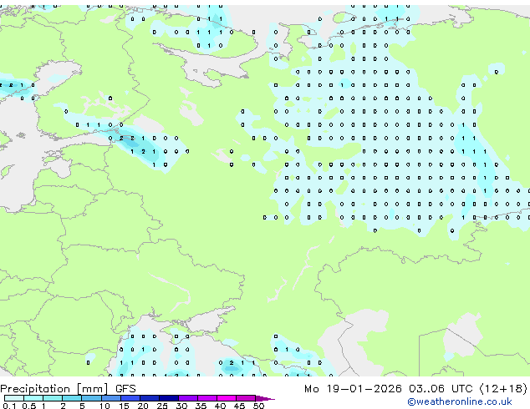This screenshot has height=409, width=530.
Task: Open the weatheronline.co.uk copyright link
Action: 460,401
